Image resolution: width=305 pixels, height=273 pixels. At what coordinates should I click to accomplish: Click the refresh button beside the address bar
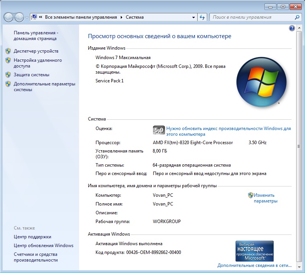(203, 17)
